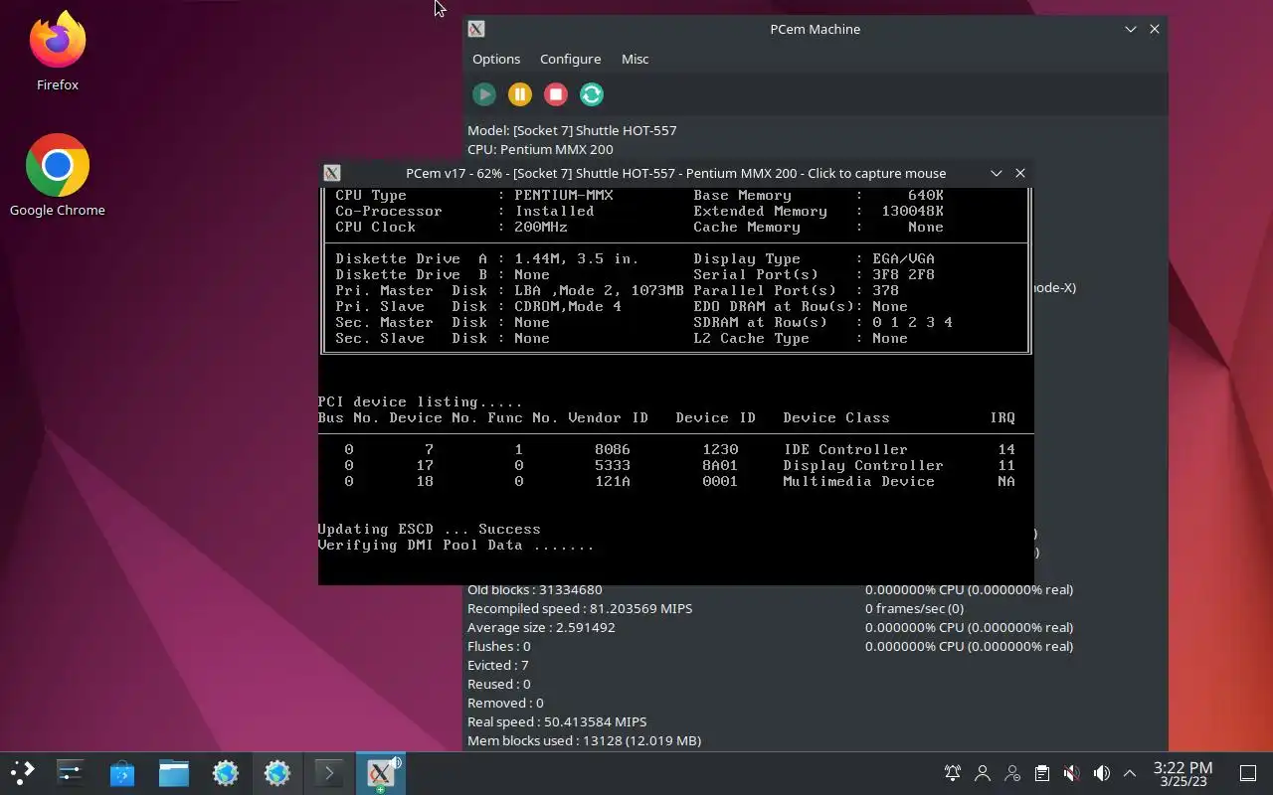This screenshot has width=1273, height=795.
Task: Open the Options menu in PCem Machine
Action: tap(496, 59)
